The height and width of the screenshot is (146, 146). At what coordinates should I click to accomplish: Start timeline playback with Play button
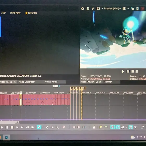2,127
